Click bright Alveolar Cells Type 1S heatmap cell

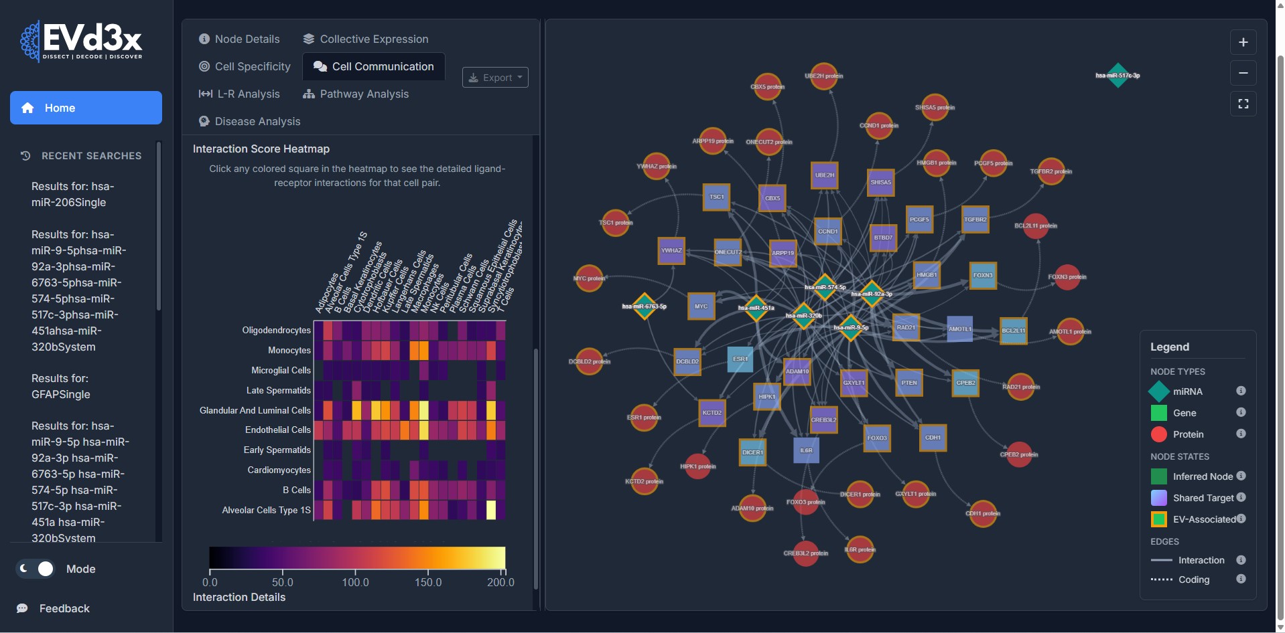tap(491, 510)
